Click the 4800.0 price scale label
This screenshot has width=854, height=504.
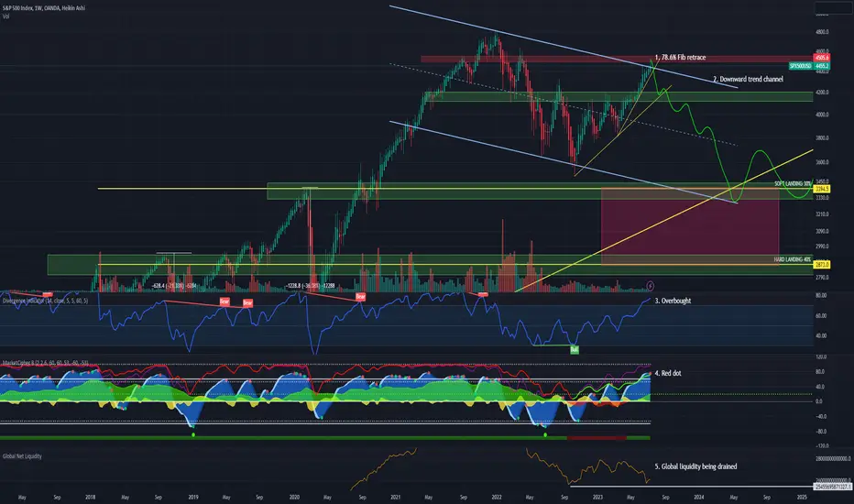822,32
